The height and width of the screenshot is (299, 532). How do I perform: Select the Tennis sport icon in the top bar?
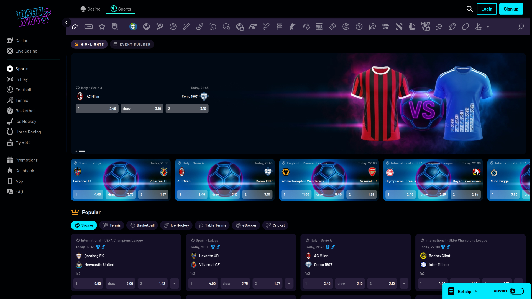(x=160, y=26)
